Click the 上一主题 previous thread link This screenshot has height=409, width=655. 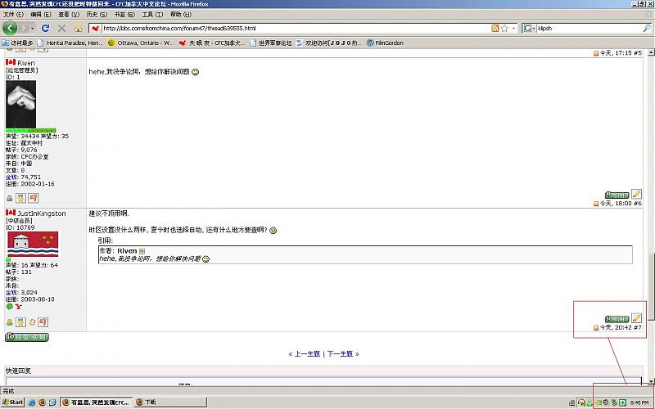307,354
